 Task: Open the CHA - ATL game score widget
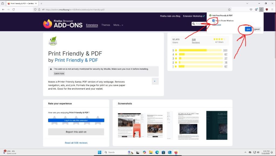pyautogui.click(x=10, y=152)
